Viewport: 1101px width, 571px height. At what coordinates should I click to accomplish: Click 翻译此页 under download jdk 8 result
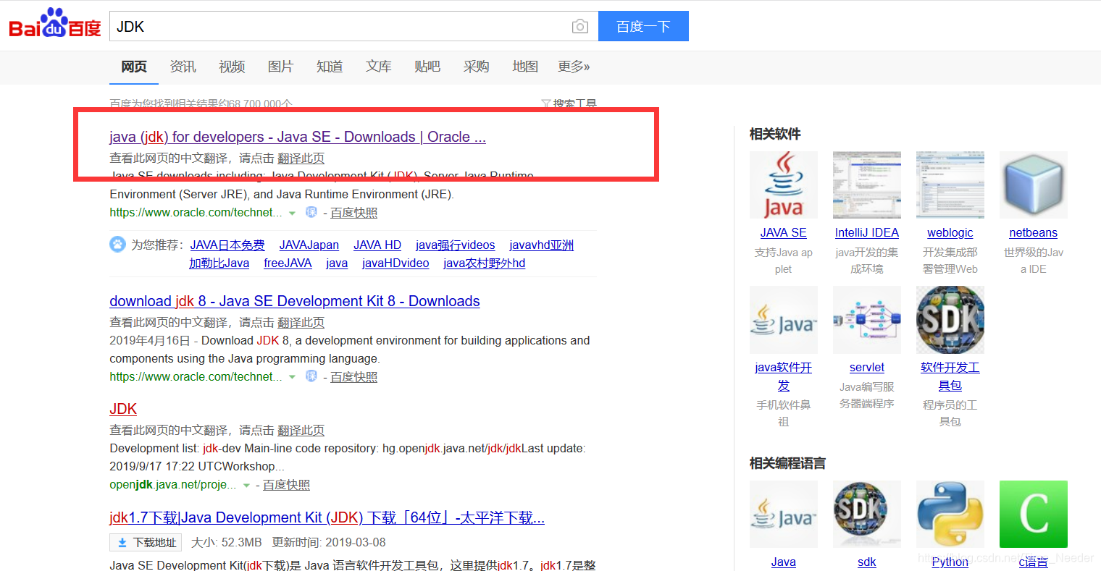click(301, 323)
